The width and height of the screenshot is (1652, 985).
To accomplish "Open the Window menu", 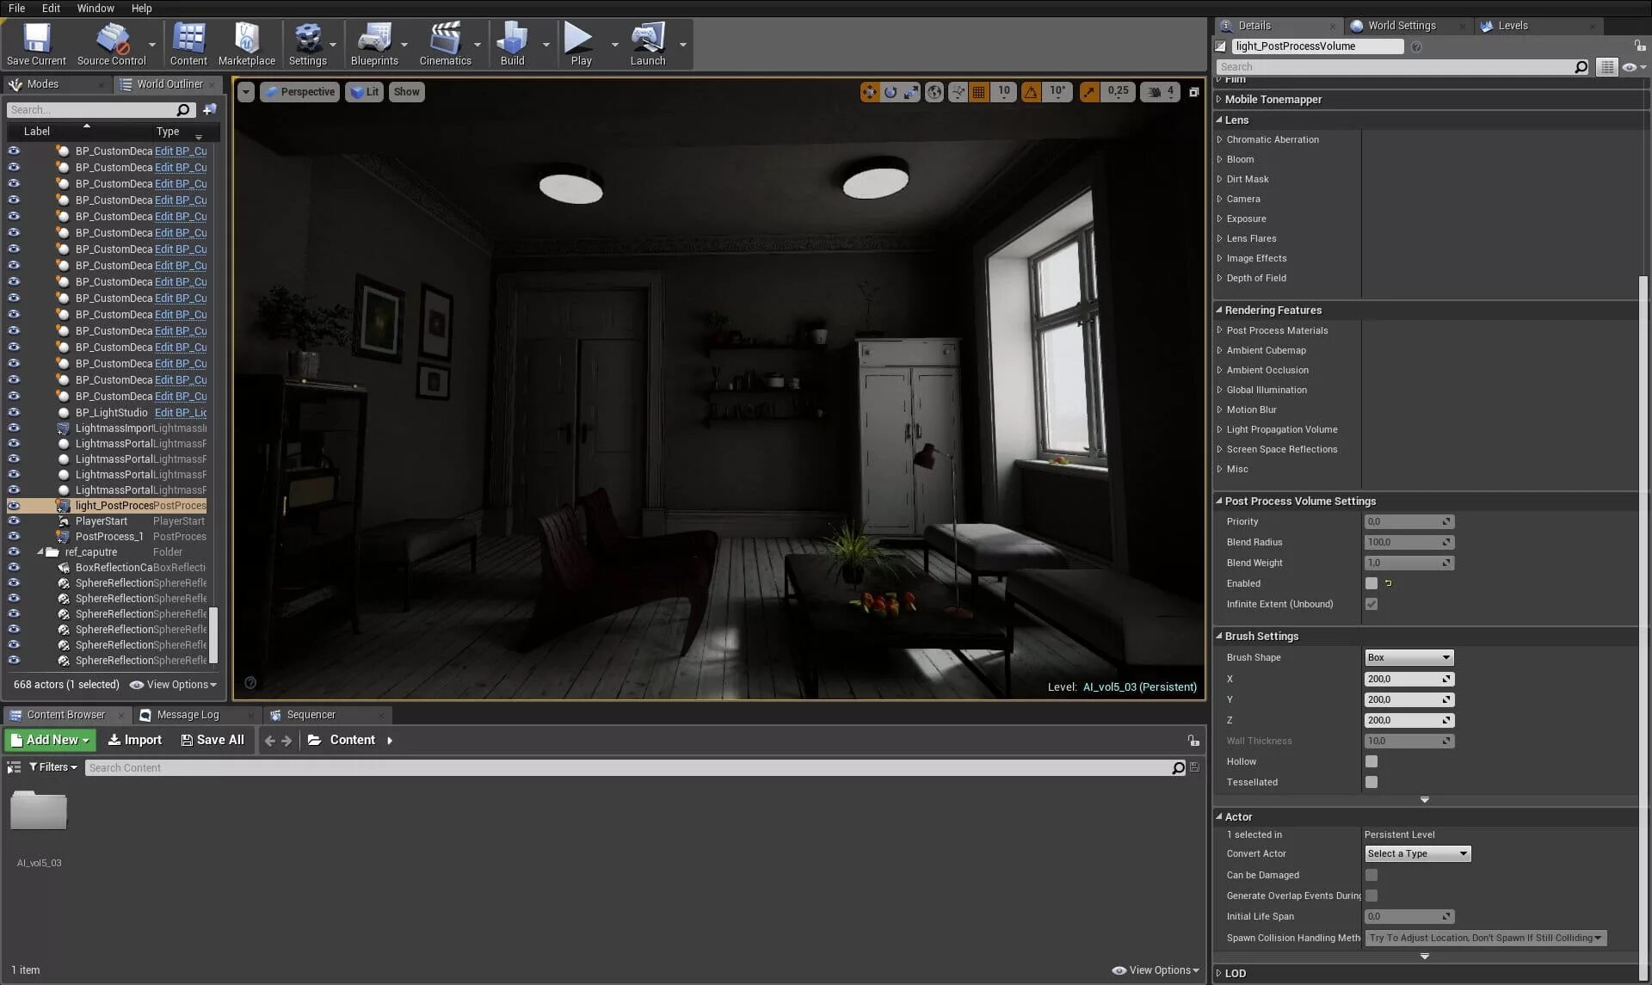I will click(95, 8).
